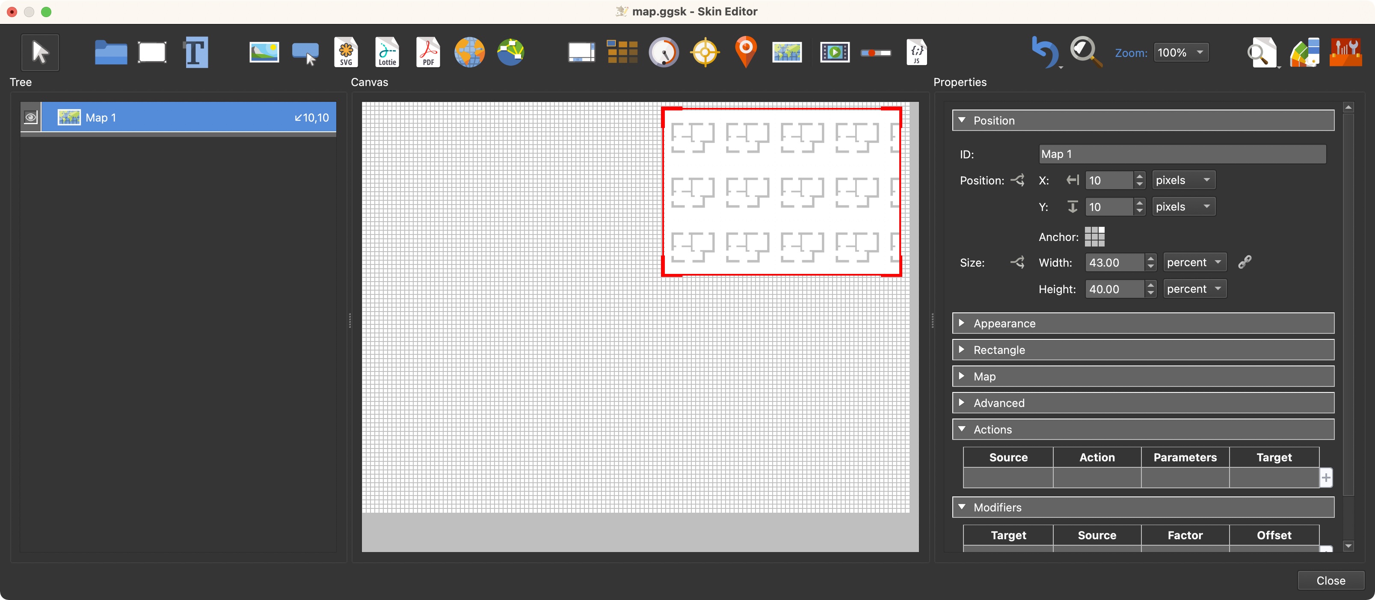This screenshot has width=1375, height=600.
Task: Click the Anchor grid selector
Action: [x=1094, y=237]
